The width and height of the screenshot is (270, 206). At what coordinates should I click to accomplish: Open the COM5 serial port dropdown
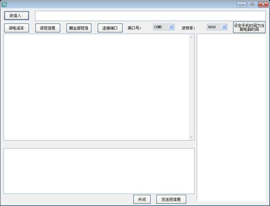point(171,27)
